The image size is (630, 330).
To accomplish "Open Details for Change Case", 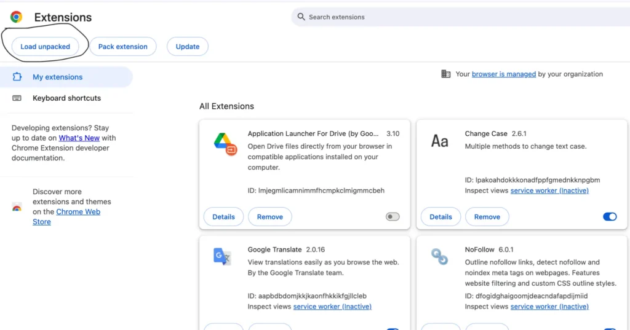I will click(441, 217).
